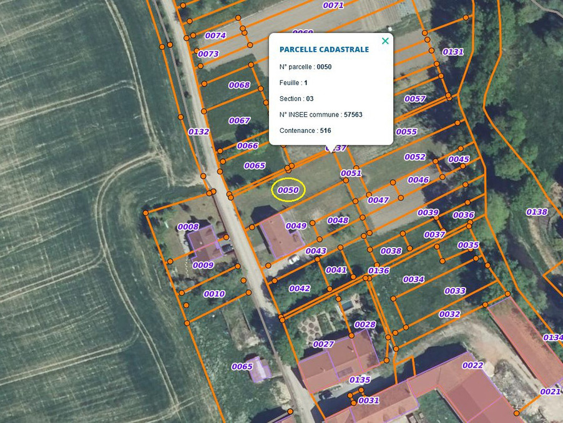Select parcel label 0046
Image resolution: width=563 pixels, height=423 pixels.
click(x=418, y=180)
